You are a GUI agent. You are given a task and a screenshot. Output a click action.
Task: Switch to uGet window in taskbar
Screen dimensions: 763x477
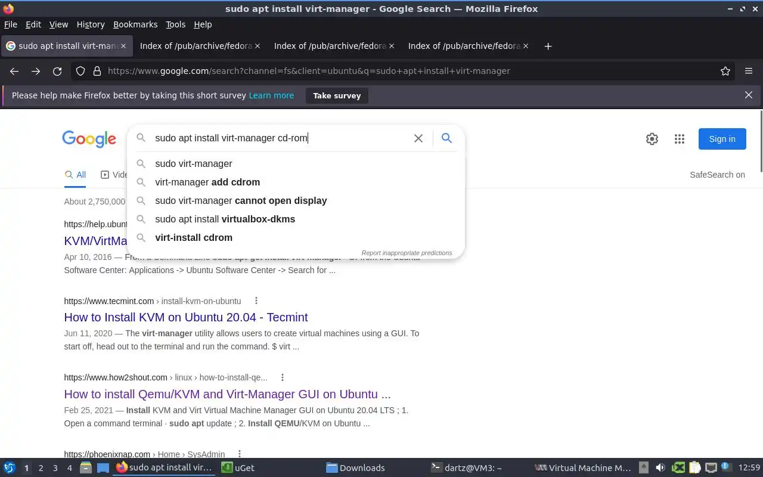(x=269, y=468)
